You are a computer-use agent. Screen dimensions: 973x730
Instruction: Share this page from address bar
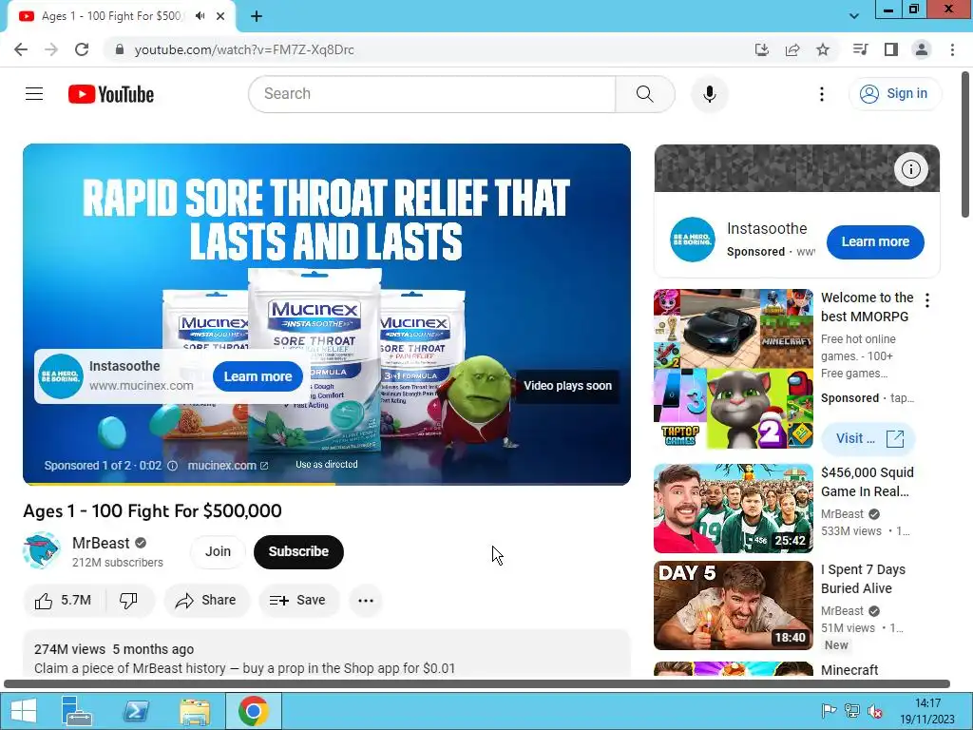pyautogui.click(x=792, y=49)
